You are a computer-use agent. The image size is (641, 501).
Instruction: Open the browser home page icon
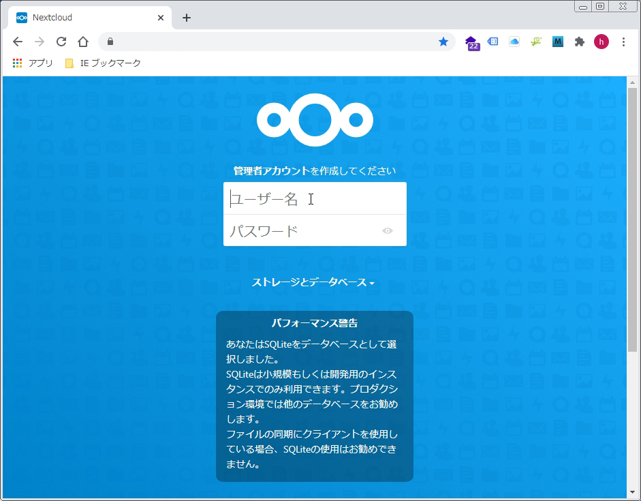click(83, 42)
